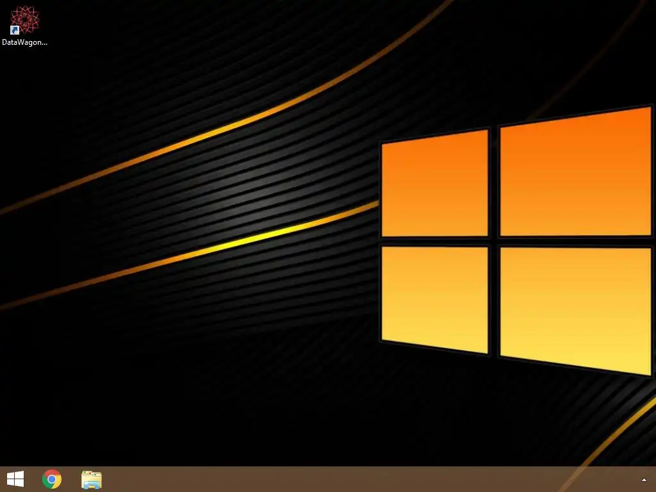Open File Explorer from the taskbar
The width and height of the screenshot is (656, 492).
[x=92, y=479]
